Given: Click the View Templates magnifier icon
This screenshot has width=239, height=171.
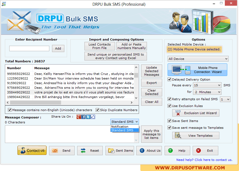Looking at the screenshot, I should point(178,135).
